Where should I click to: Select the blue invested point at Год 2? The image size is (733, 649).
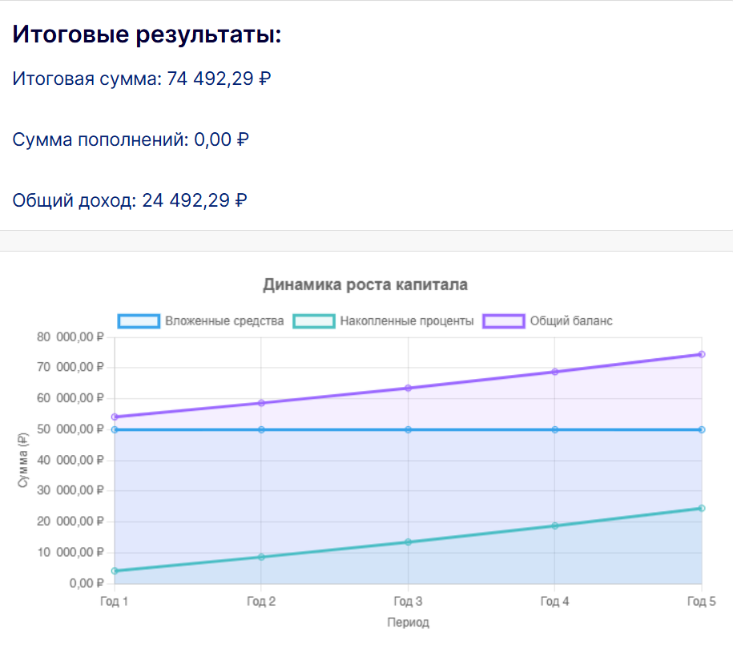pos(261,429)
